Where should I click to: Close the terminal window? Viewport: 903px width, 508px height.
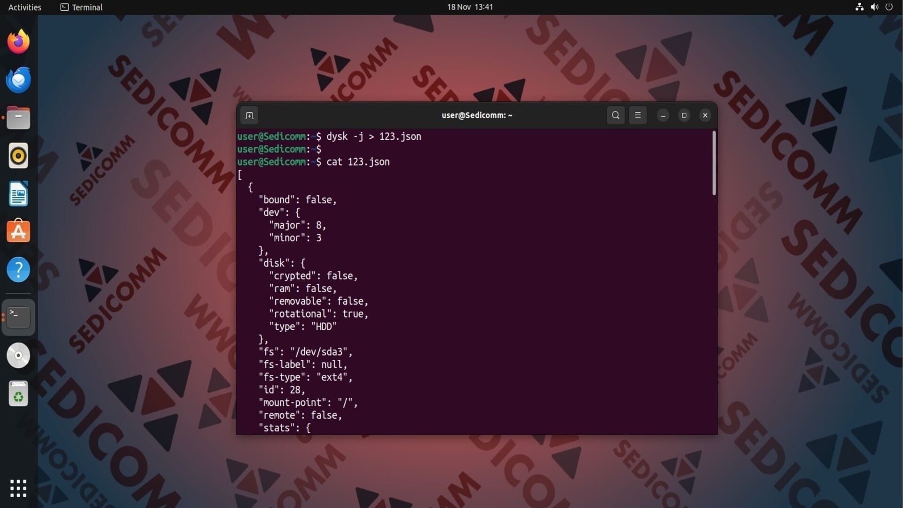point(705,115)
